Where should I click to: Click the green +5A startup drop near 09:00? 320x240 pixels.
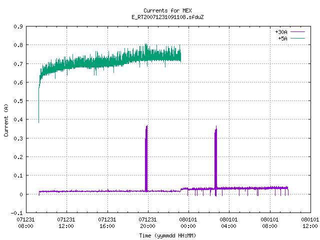click(39, 105)
